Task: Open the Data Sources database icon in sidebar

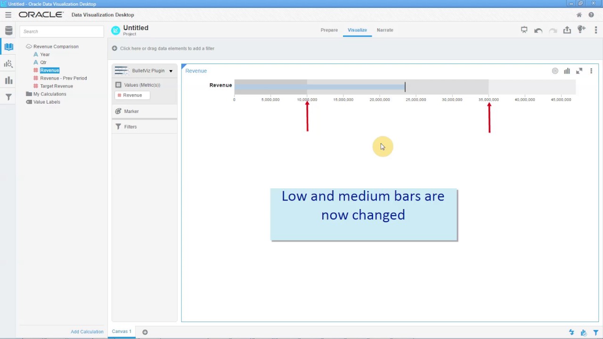Action: tap(8, 31)
